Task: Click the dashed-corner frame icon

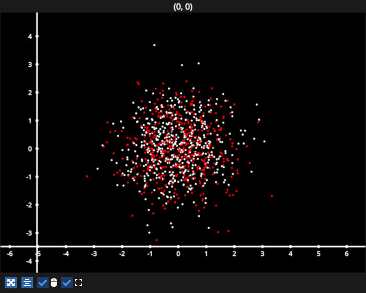Action: coord(78,283)
